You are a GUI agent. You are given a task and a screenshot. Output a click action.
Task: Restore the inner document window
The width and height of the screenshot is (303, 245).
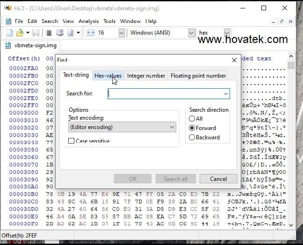[282, 22]
